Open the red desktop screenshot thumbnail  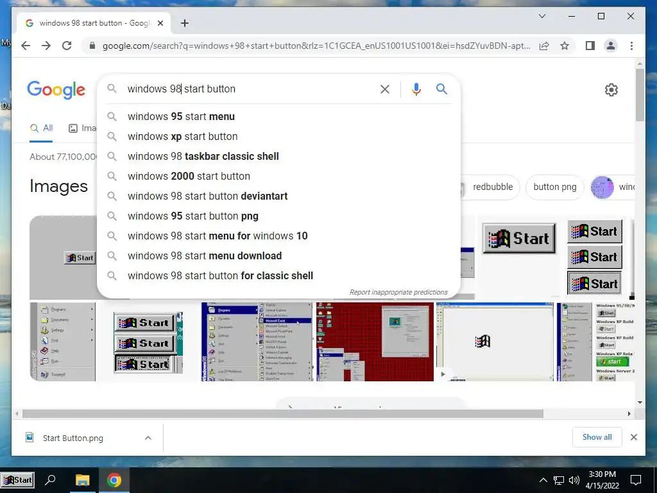point(375,342)
